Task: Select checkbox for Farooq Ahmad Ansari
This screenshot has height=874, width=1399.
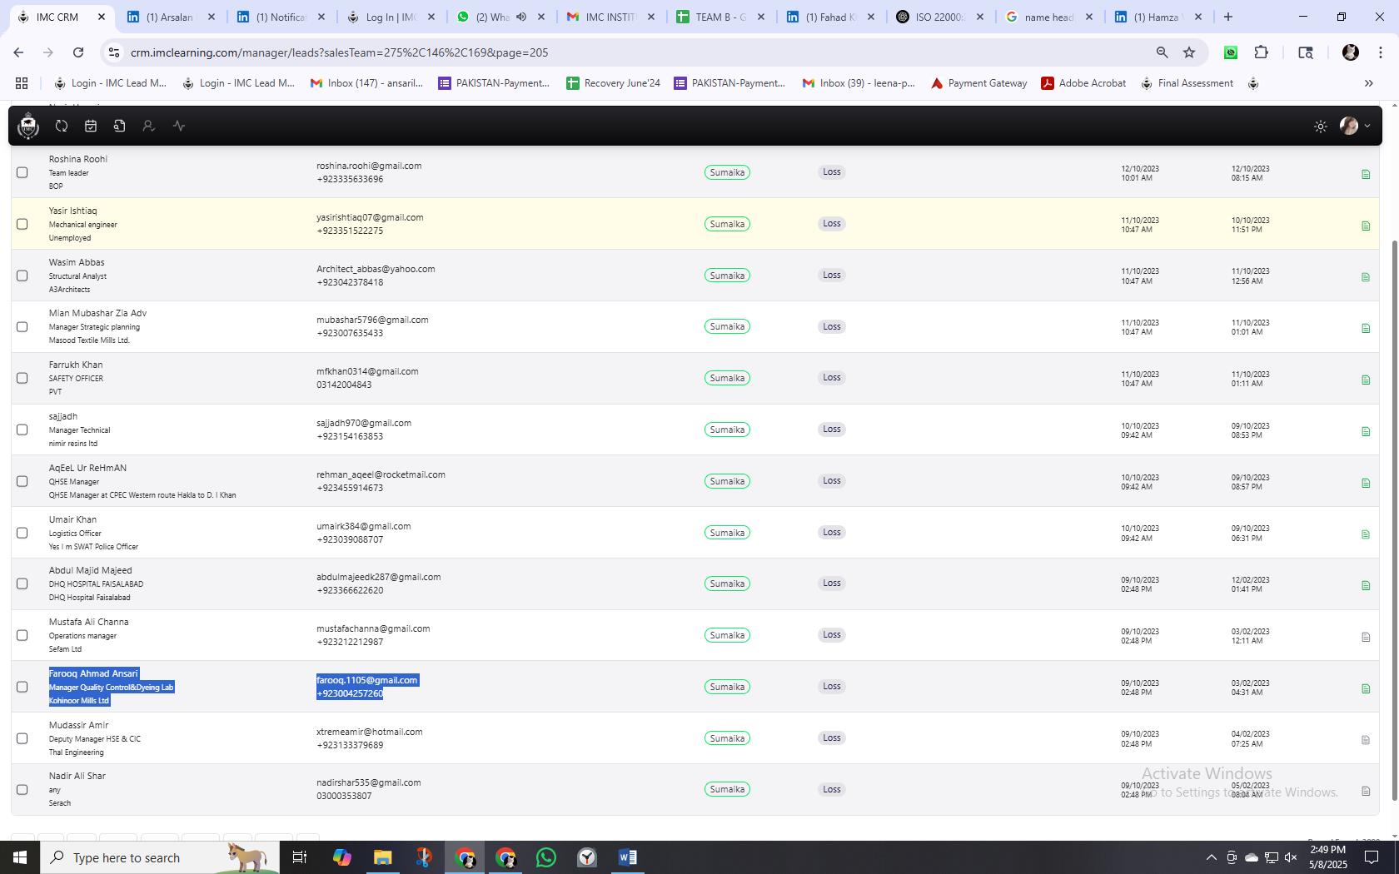Action: tap(22, 687)
